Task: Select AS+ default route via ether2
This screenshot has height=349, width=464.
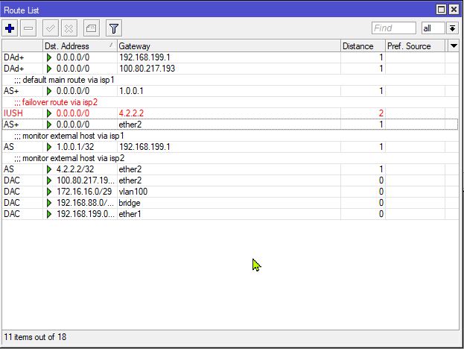Action: (230, 125)
